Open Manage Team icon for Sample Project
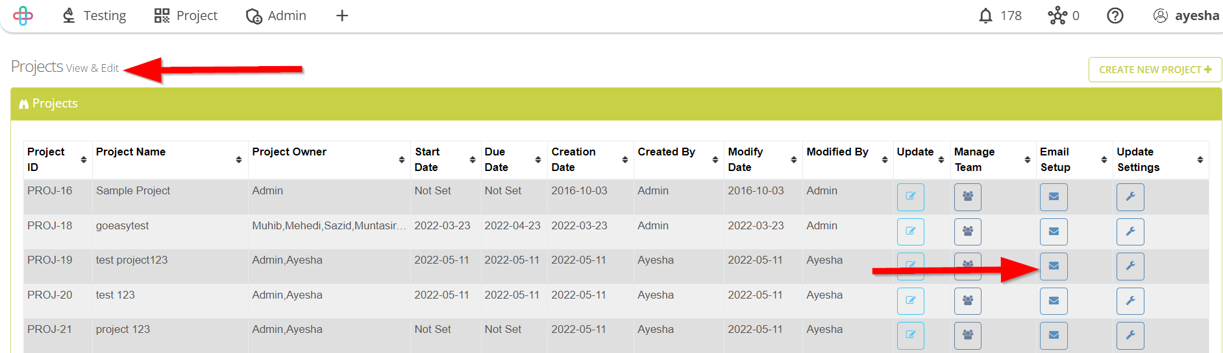The width and height of the screenshot is (1223, 353). click(x=967, y=197)
